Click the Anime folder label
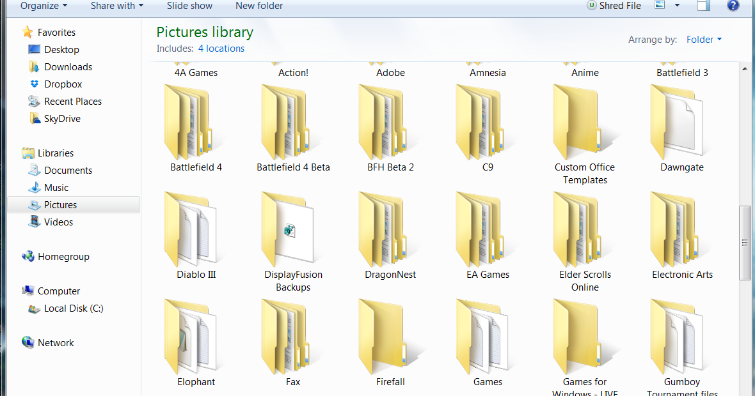 (585, 73)
